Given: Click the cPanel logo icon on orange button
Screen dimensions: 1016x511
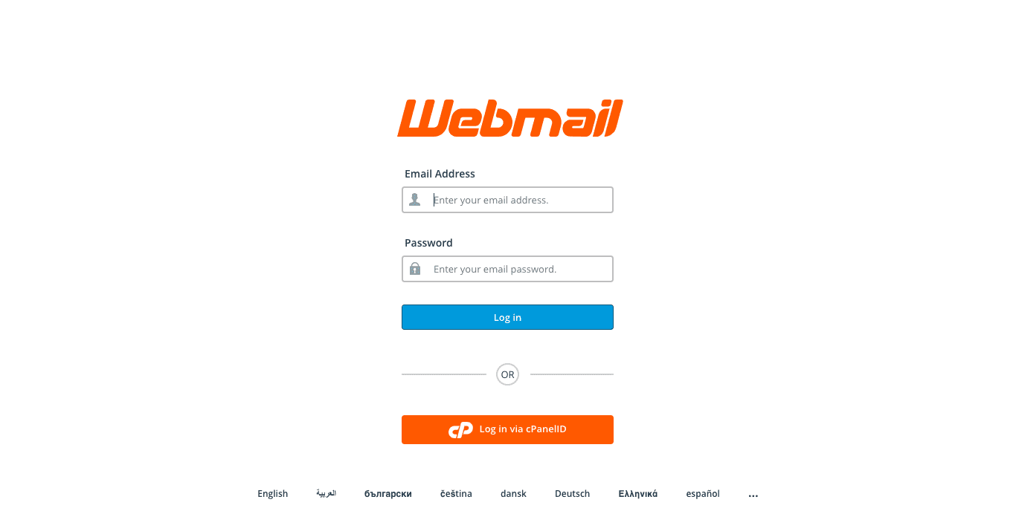Looking at the screenshot, I should 460,429.
